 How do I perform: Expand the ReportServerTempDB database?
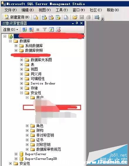click(16, 159)
